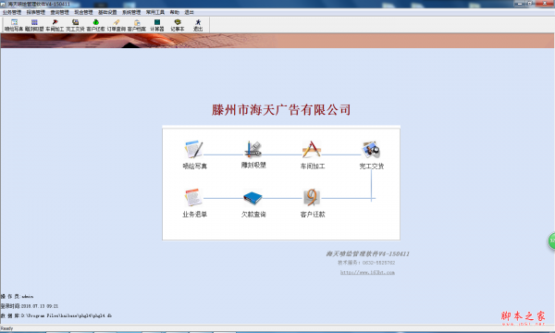Open the 记事本 notepad tool

tap(178, 25)
